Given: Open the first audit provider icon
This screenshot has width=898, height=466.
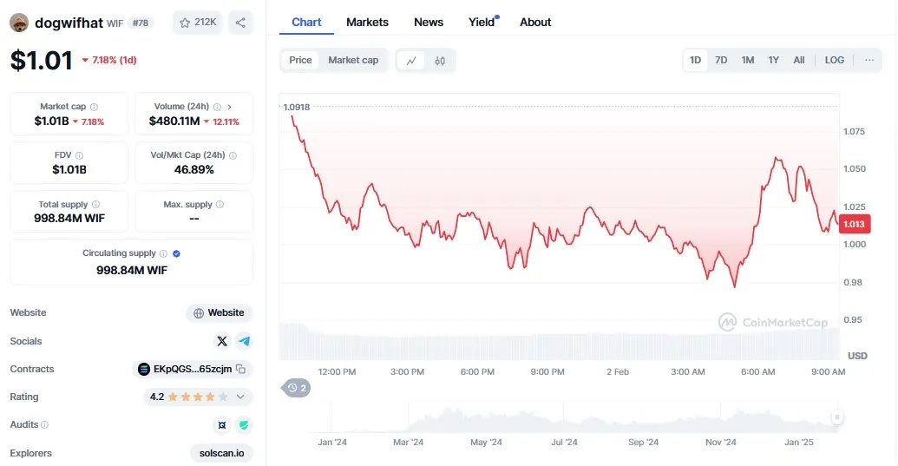Looking at the screenshot, I should [x=221, y=425].
